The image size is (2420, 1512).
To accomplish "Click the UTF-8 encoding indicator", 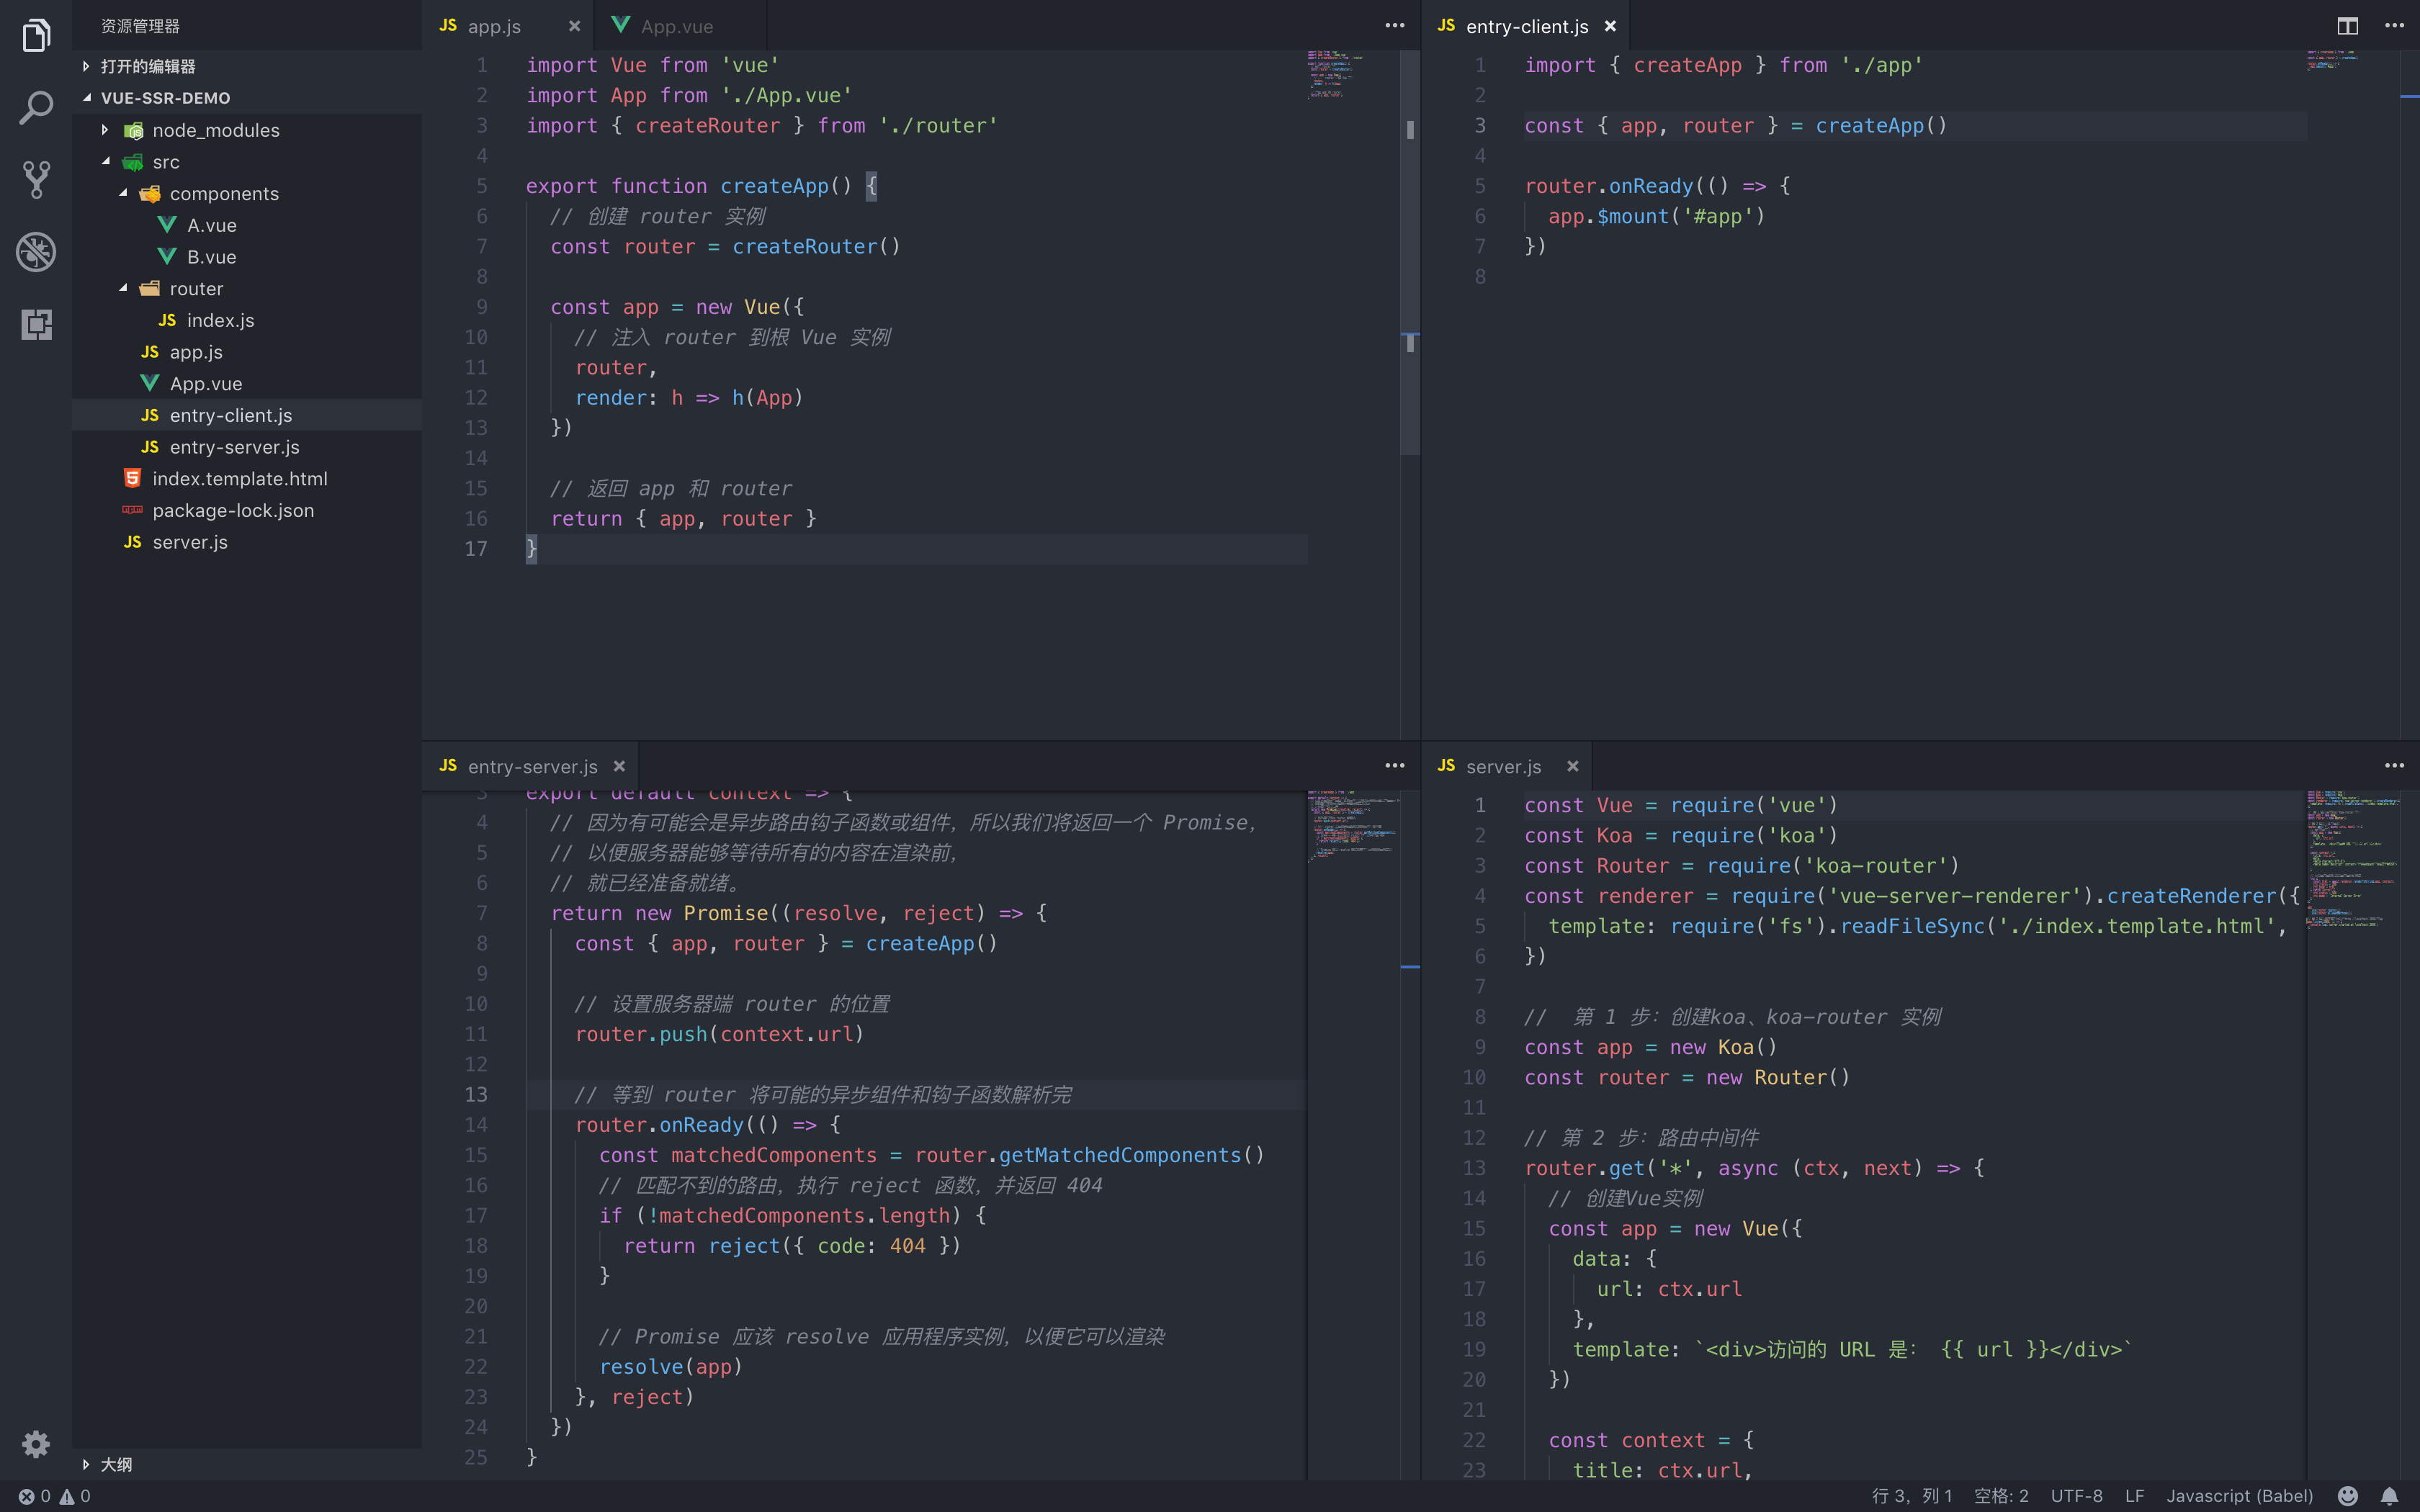I will click(2076, 1496).
